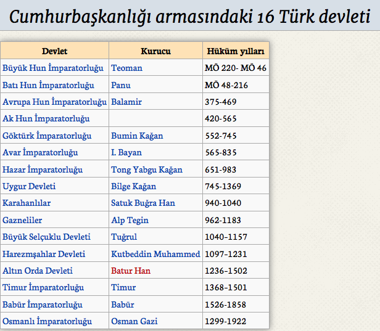Click the Kurucu column header
The width and height of the screenshot is (380, 331).
[156, 51]
